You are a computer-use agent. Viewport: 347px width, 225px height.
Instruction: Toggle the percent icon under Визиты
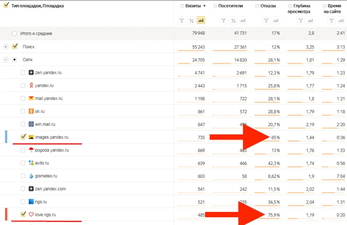[191, 21]
